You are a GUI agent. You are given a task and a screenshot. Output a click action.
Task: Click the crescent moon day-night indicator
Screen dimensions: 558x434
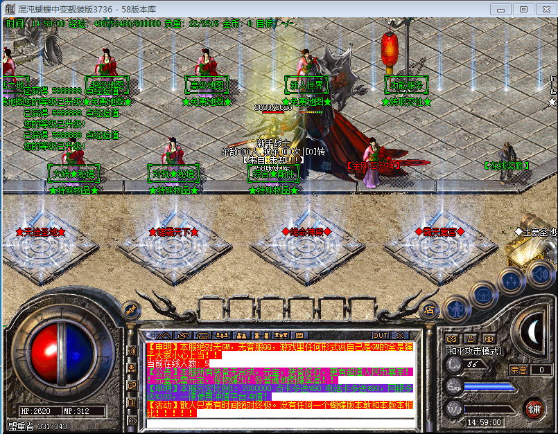coord(533,334)
